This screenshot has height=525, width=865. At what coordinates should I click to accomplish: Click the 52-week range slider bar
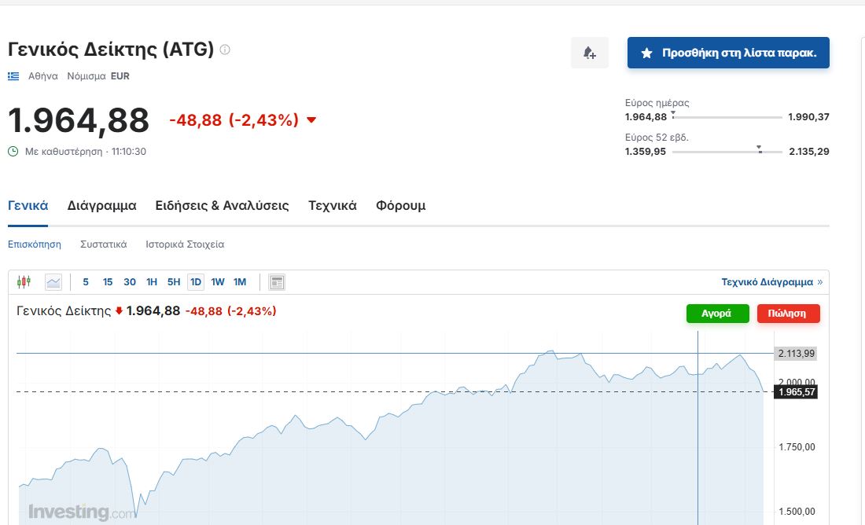pos(727,152)
